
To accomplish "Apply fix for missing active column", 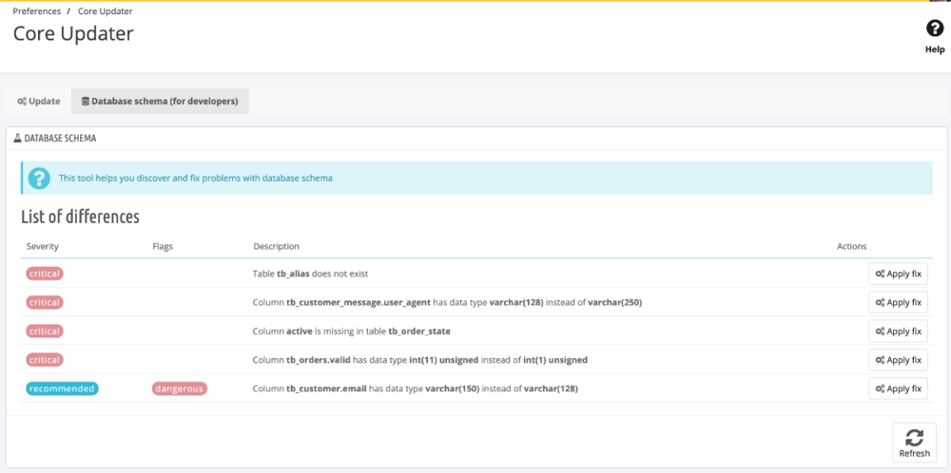I will 898,331.
